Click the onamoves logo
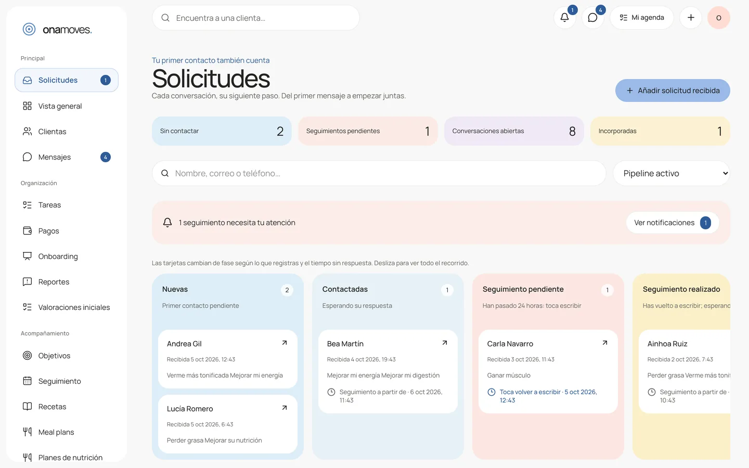 coord(57,30)
